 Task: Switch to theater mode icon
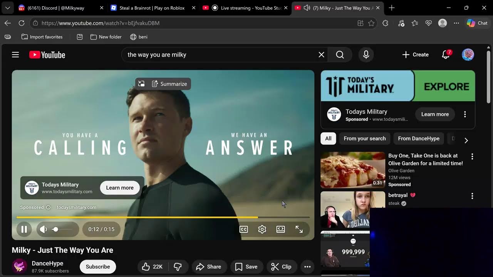281,229
